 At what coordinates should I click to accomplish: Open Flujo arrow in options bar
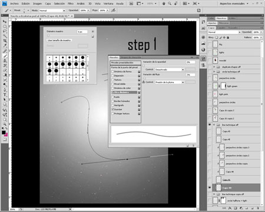(x=107, y=11)
